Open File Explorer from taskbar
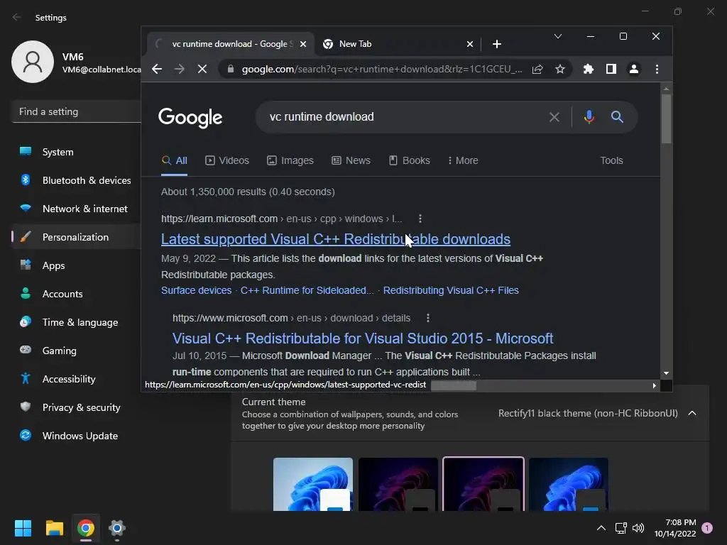727x545 pixels. [54, 528]
